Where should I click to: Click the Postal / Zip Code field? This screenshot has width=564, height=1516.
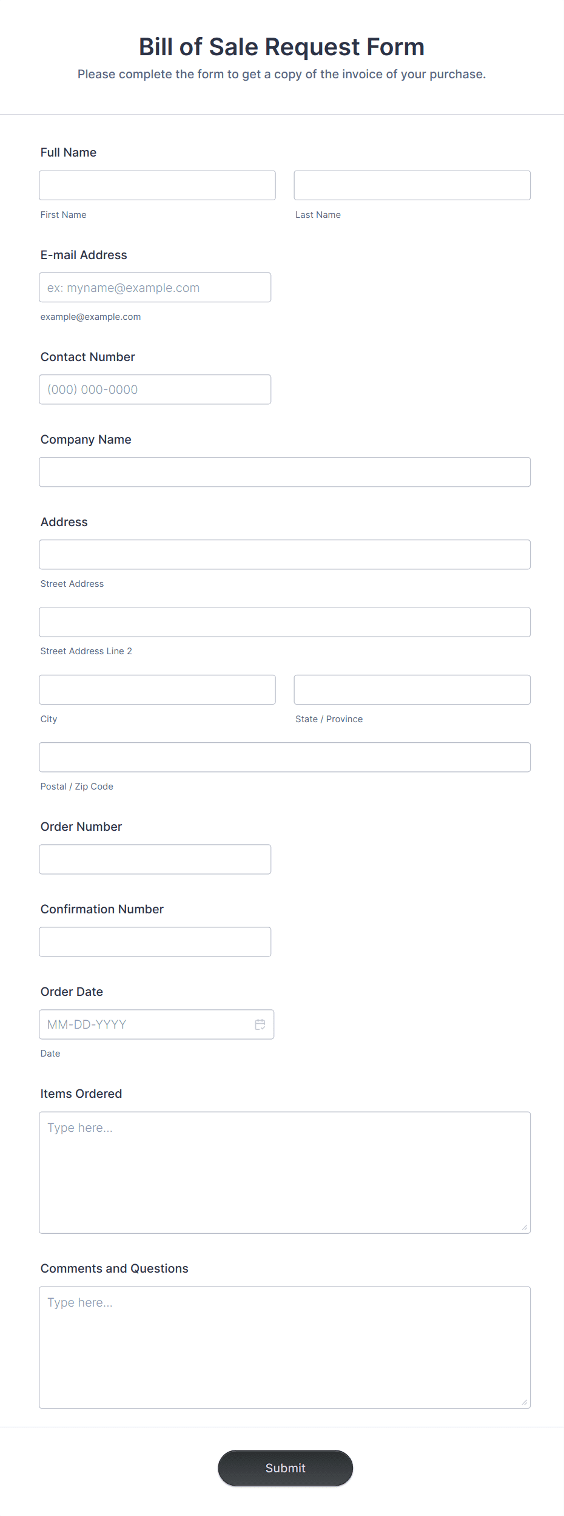coord(284,757)
